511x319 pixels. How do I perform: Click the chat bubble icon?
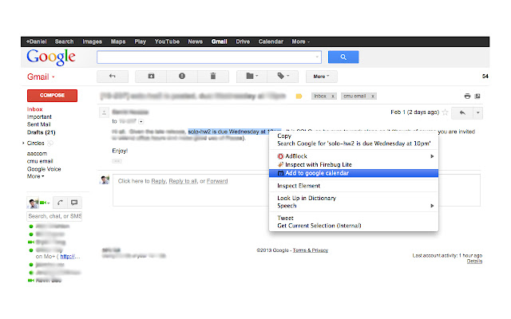(74, 203)
